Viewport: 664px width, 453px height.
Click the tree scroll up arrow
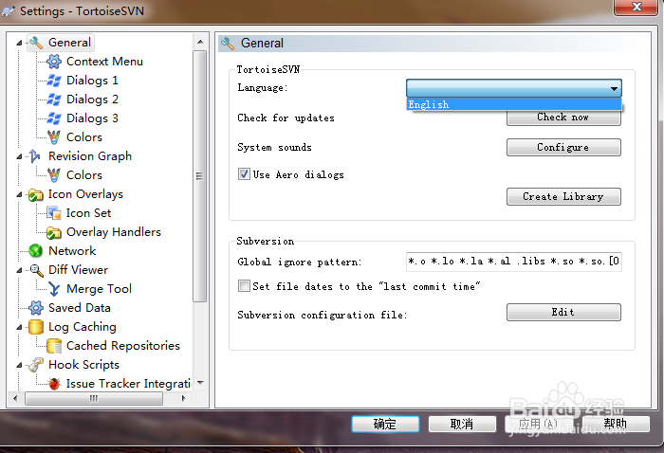[200, 42]
